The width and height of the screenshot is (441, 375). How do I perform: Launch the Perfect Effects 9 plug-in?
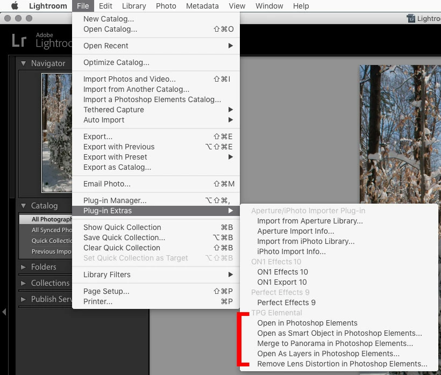click(x=339, y=303)
